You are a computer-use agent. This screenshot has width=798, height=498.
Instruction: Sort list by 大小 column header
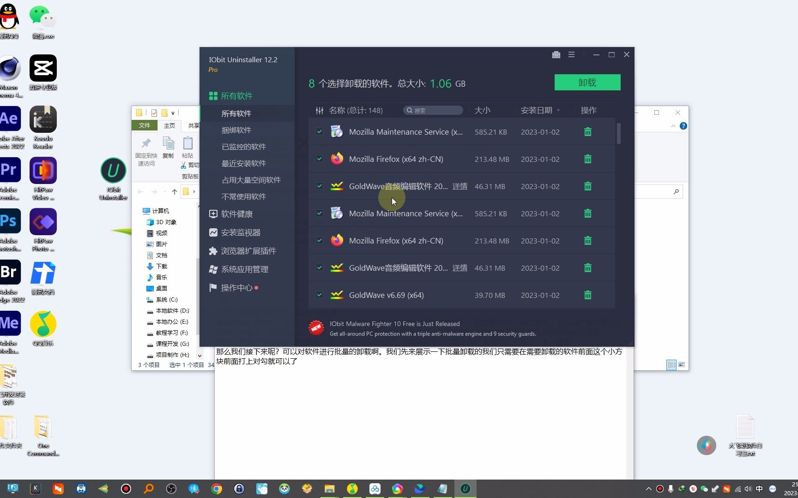click(483, 110)
